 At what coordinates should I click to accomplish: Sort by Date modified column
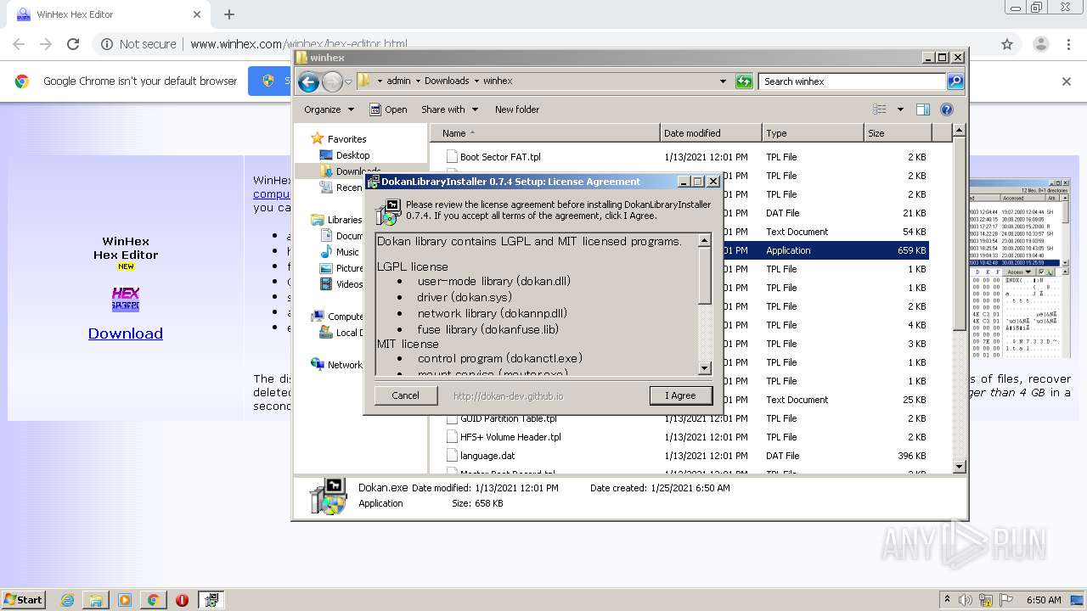tap(711, 133)
